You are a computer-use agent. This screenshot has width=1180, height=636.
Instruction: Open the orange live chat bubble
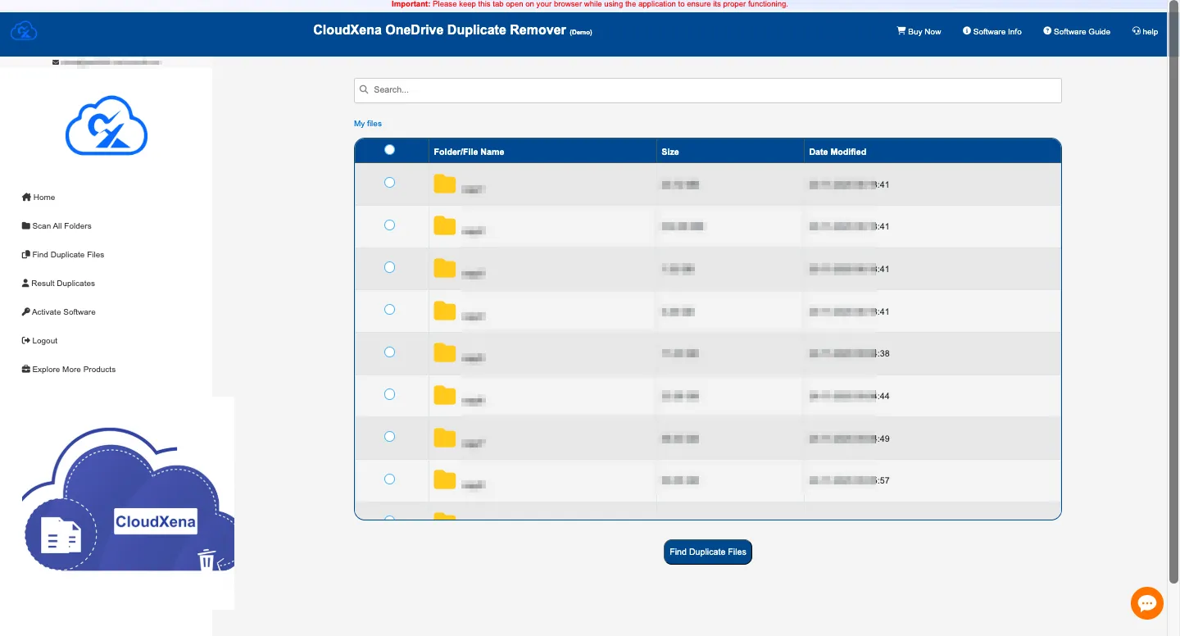(1146, 603)
